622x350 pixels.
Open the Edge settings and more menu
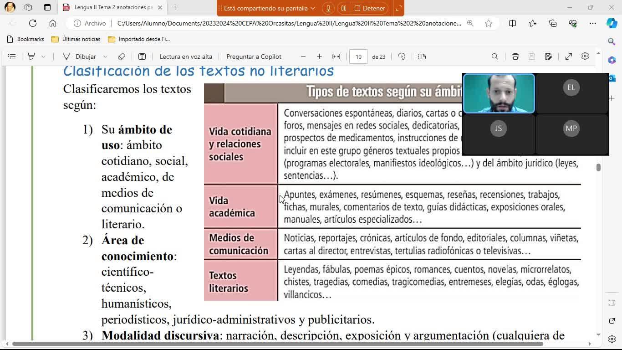592,23
